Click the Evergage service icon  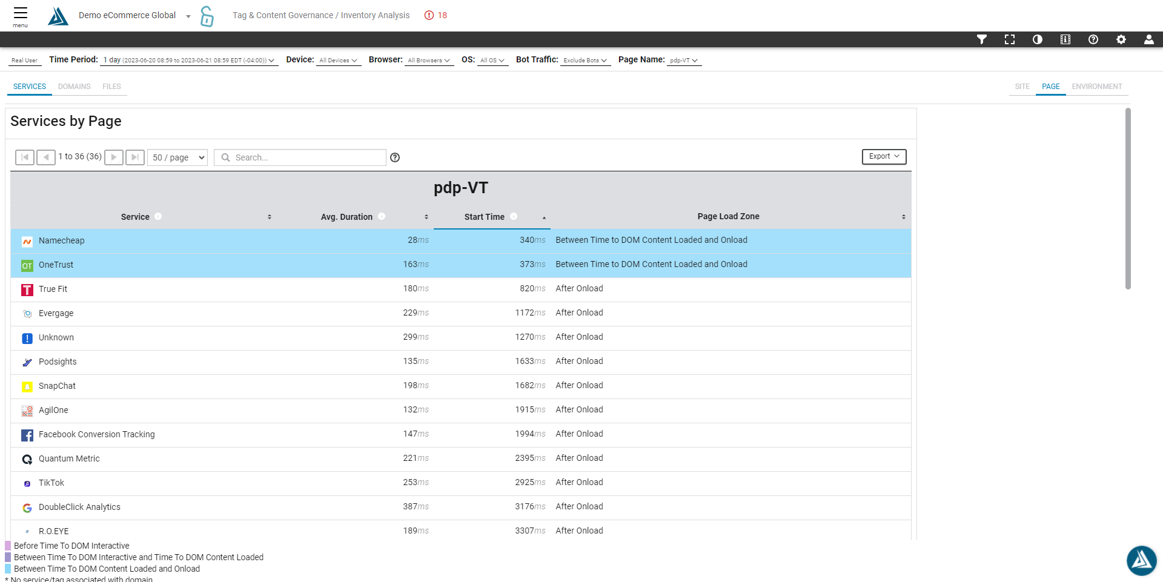click(27, 314)
